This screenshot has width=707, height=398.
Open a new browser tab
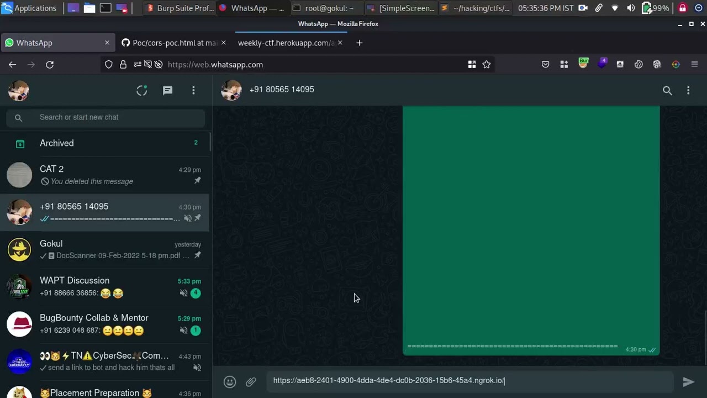[359, 43]
